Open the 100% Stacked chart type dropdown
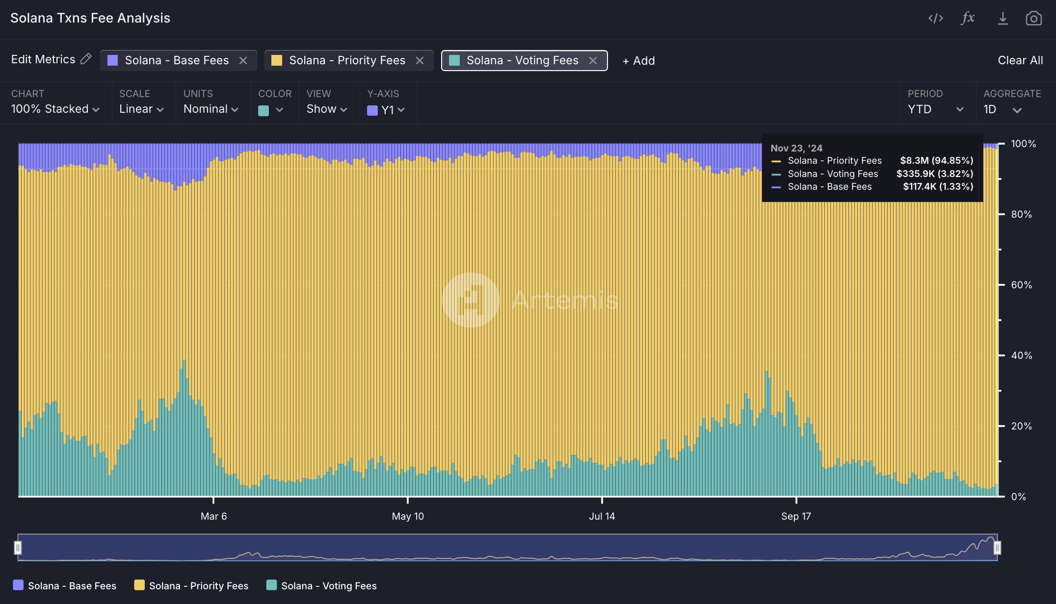 55,109
